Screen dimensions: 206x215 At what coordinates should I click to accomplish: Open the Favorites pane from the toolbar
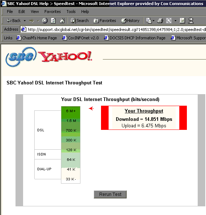click(x=105, y=21)
